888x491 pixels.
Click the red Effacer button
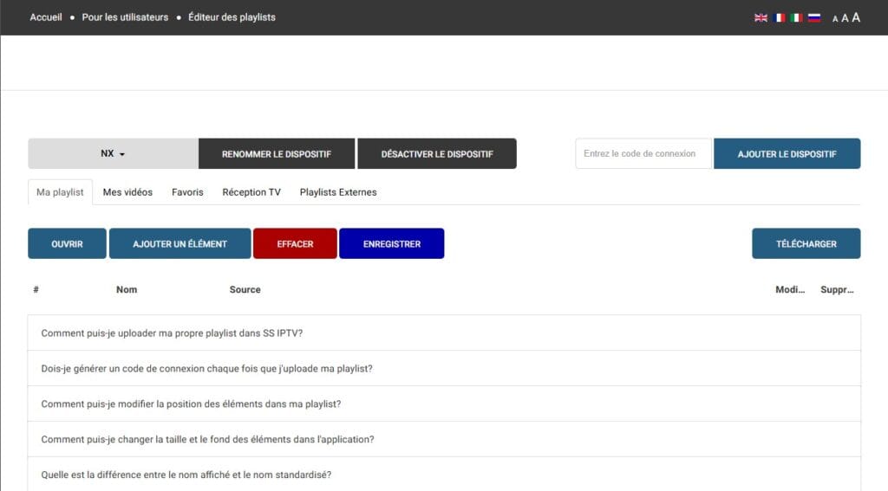295,244
